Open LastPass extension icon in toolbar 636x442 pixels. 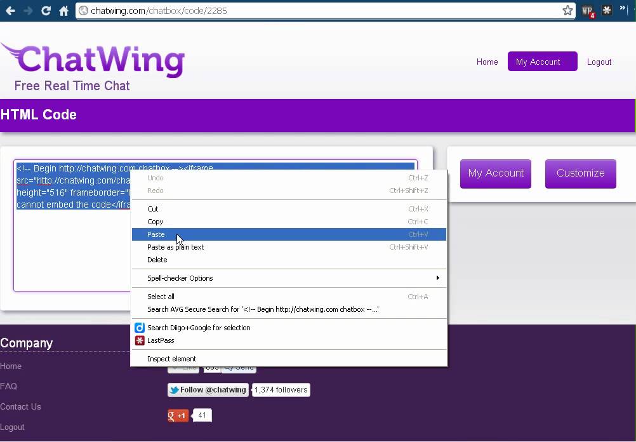point(607,10)
